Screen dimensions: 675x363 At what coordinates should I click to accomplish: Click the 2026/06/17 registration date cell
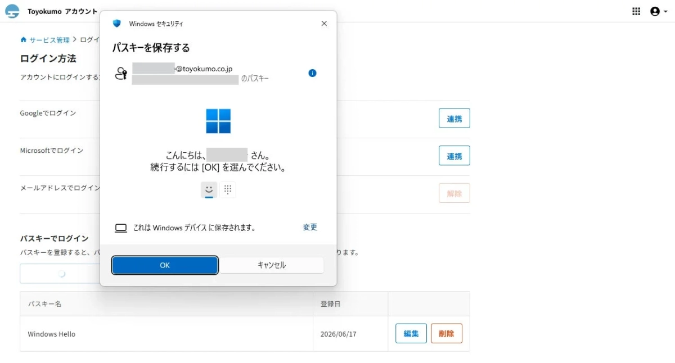tap(350, 334)
